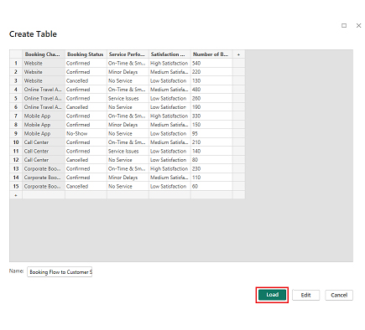Click Service Issues cell in row 5
365x330 pixels.
pyautogui.click(x=128, y=98)
